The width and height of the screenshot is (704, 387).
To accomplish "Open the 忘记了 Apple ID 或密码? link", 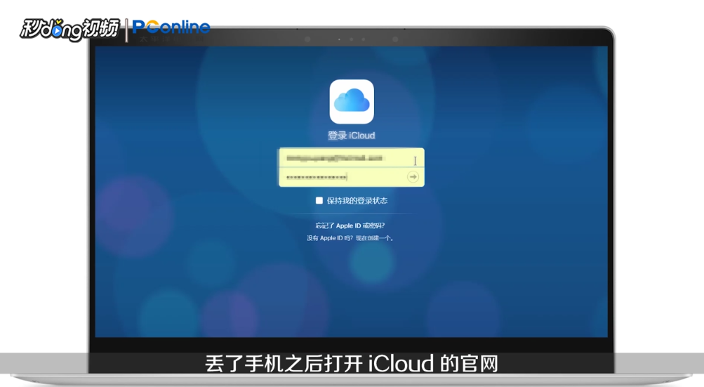I will coord(350,225).
